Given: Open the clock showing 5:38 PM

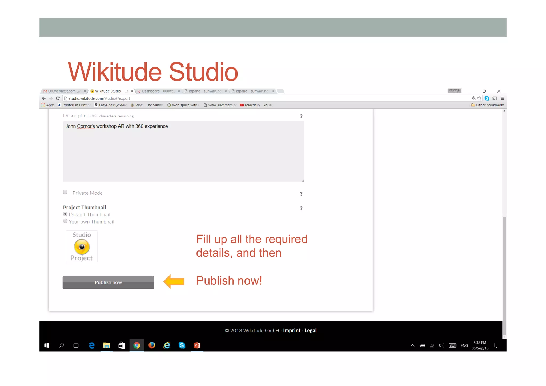Looking at the screenshot, I should (480, 345).
